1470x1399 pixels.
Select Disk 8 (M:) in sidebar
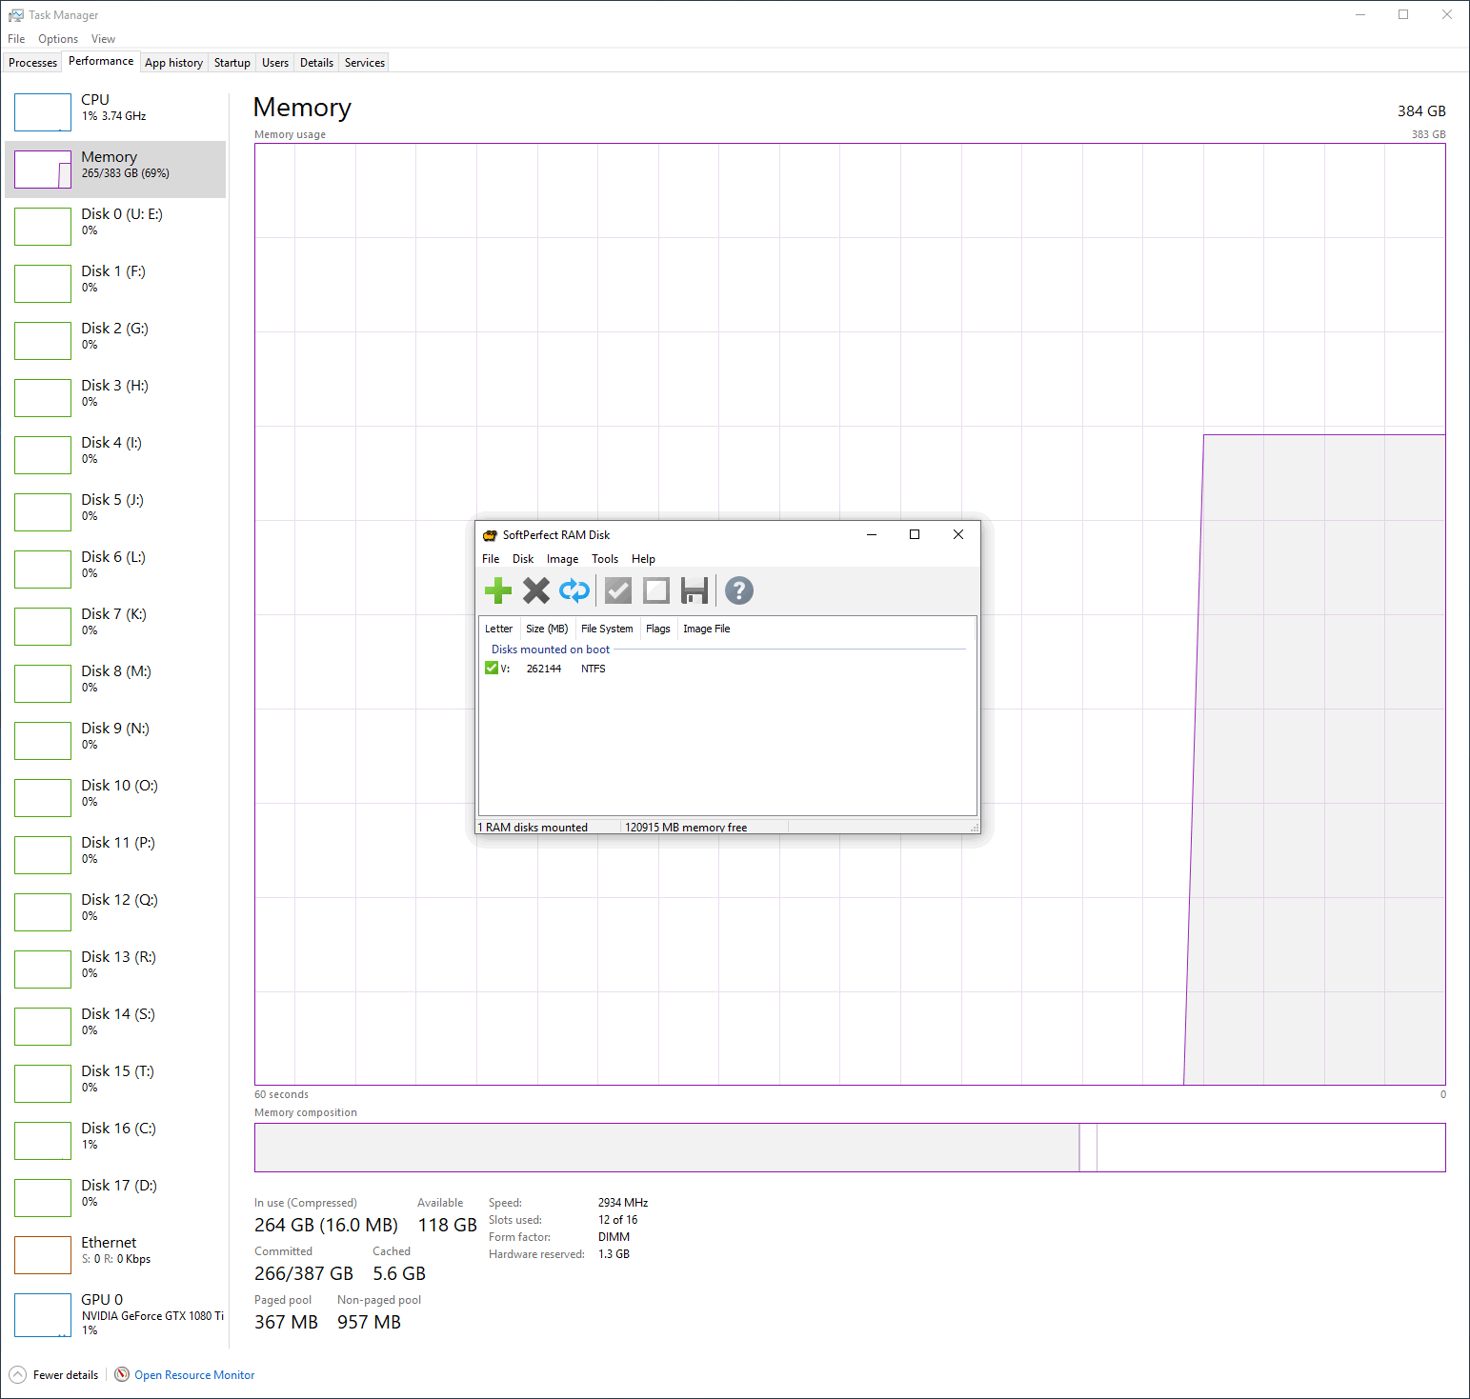(x=115, y=684)
